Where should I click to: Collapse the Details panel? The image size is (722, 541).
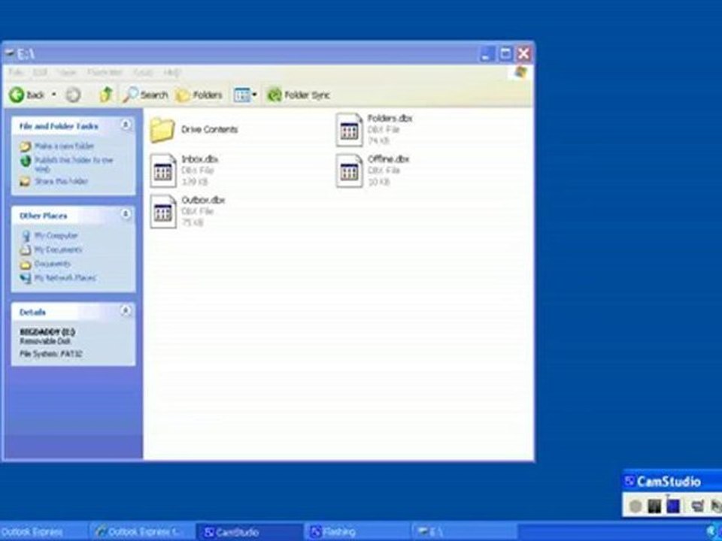coord(126,311)
